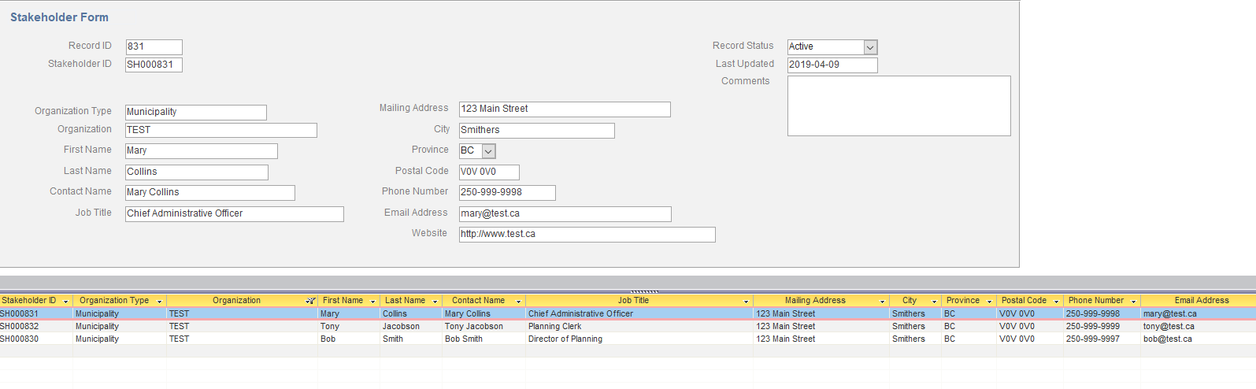Screen dimensions: 1256x389
Task: Open Stakeholder ID column filter arrow
Action: point(66,301)
